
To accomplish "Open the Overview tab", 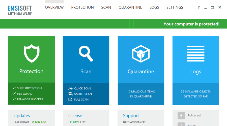I will pos(54,7).
